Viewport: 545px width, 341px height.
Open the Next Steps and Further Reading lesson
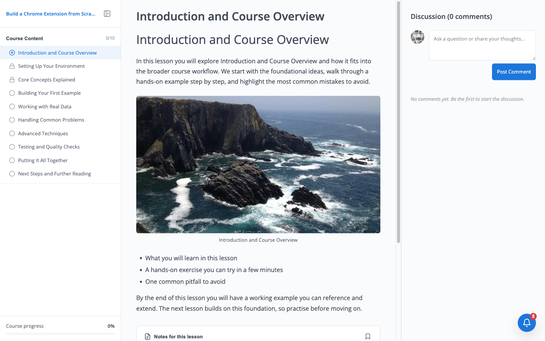tap(61, 174)
